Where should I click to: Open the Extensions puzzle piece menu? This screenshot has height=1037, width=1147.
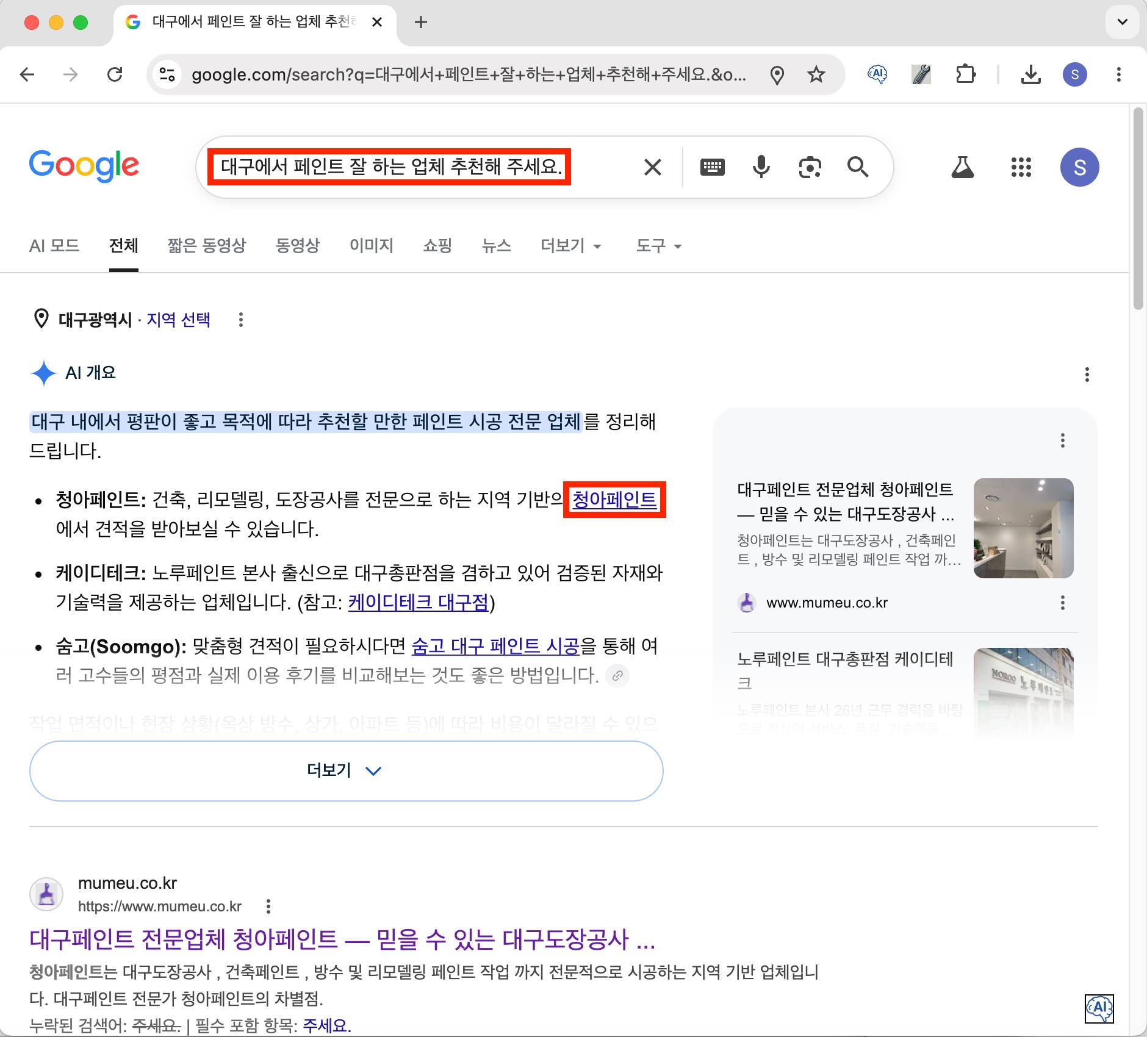point(966,74)
